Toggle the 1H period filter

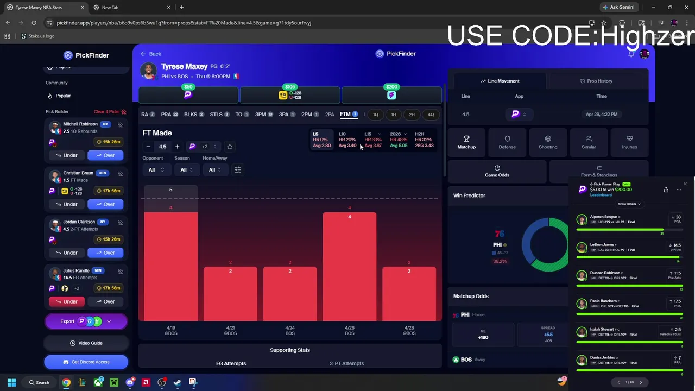coord(394,115)
